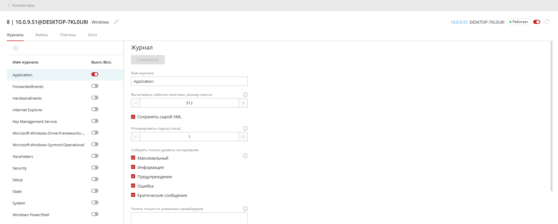
Task: Click the Сохранить button
Action: (x=148, y=60)
